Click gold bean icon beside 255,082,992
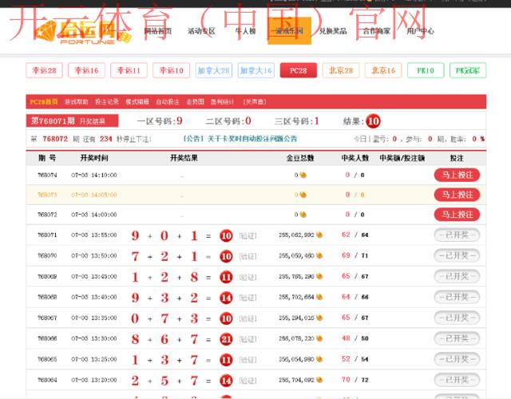 [x=319, y=235]
